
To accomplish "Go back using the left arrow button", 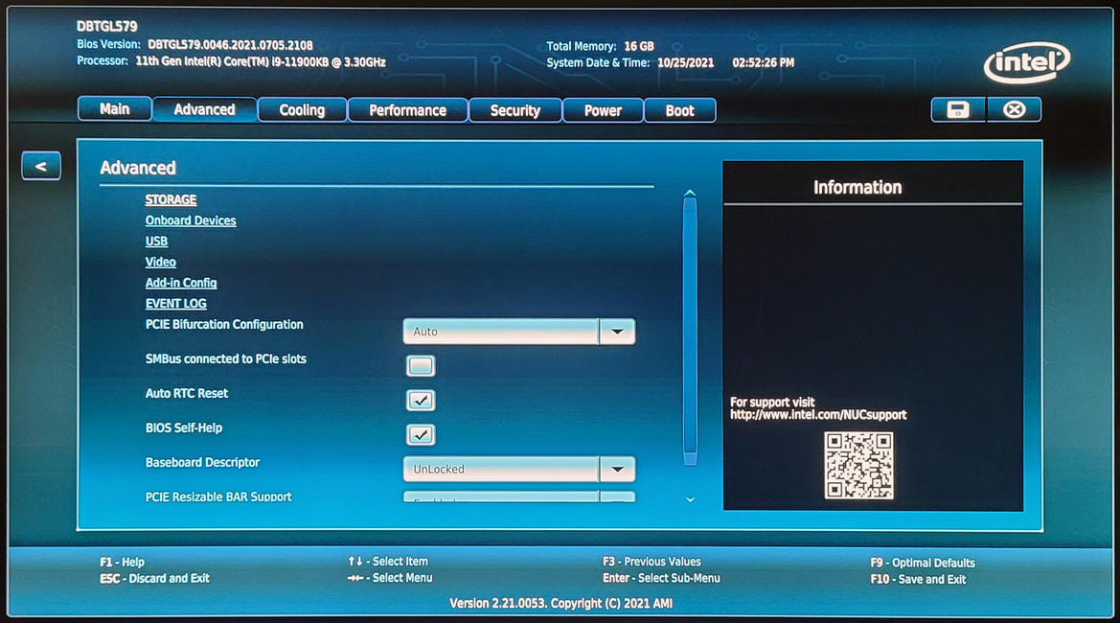I will 41,166.
